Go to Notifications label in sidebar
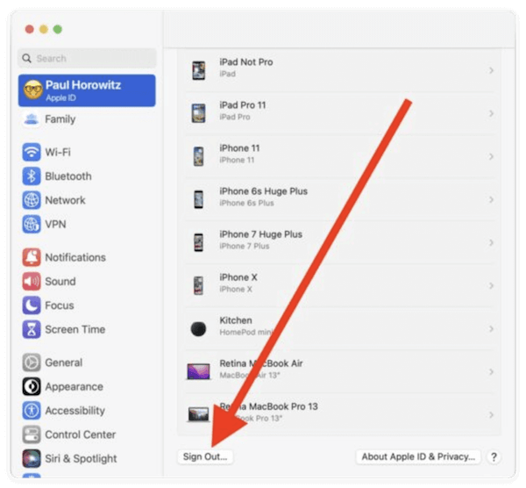 click(x=75, y=257)
